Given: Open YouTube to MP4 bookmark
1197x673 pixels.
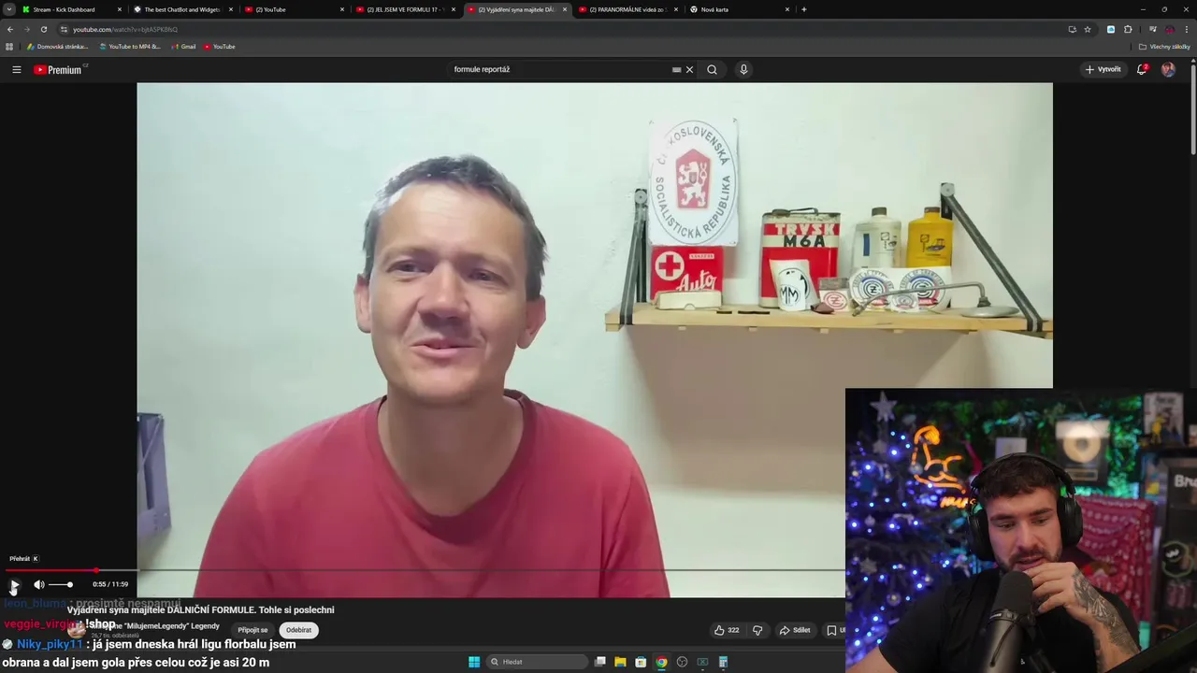Looking at the screenshot, I should click(x=130, y=47).
